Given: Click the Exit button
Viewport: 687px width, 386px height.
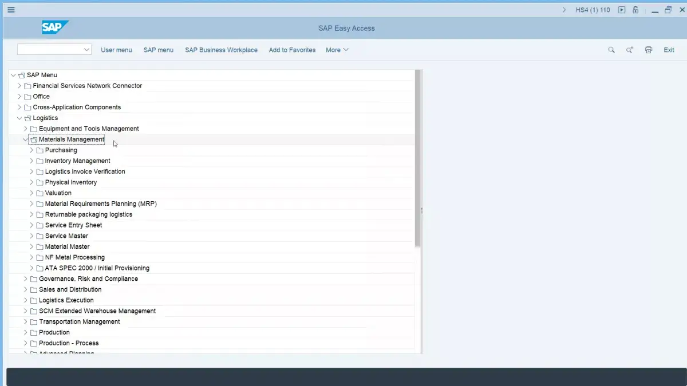Looking at the screenshot, I should point(669,50).
